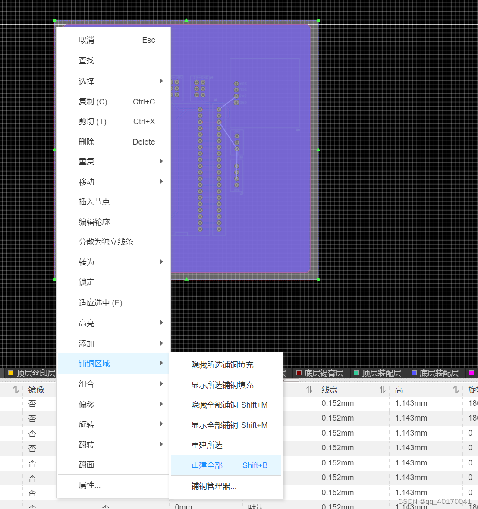The height and width of the screenshot is (509, 478).
Task: Expand the 选择 submenu arrow
Action: pos(161,81)
